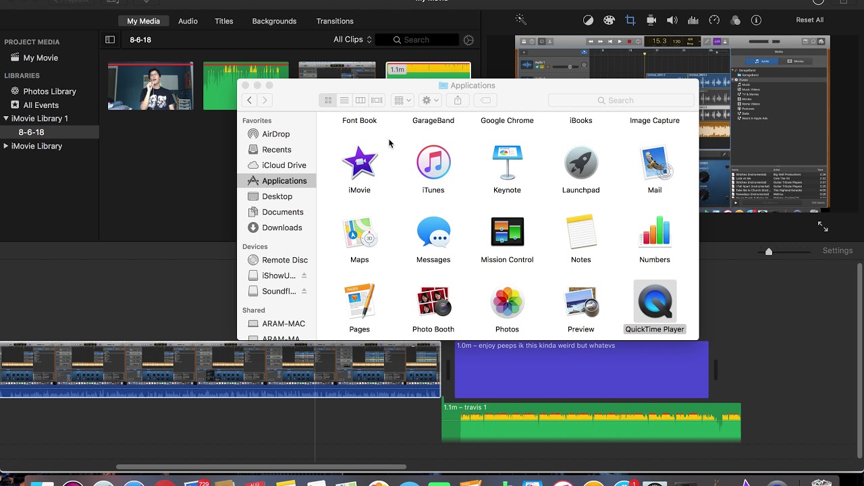Click the Finder search field
864x486 pixels.
pyautogui.click(x=621, y=100)
